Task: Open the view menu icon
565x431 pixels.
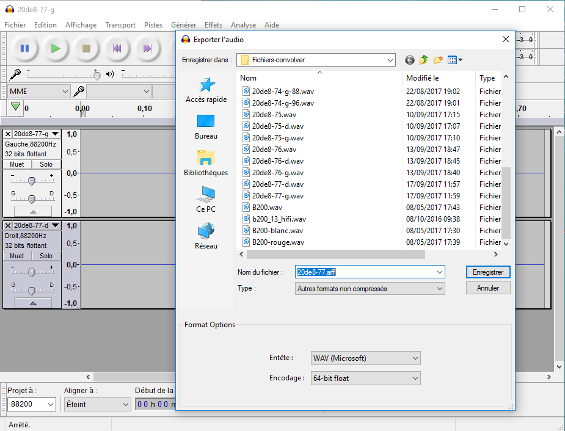Action: pyautogui.click(x=454, y=60)
